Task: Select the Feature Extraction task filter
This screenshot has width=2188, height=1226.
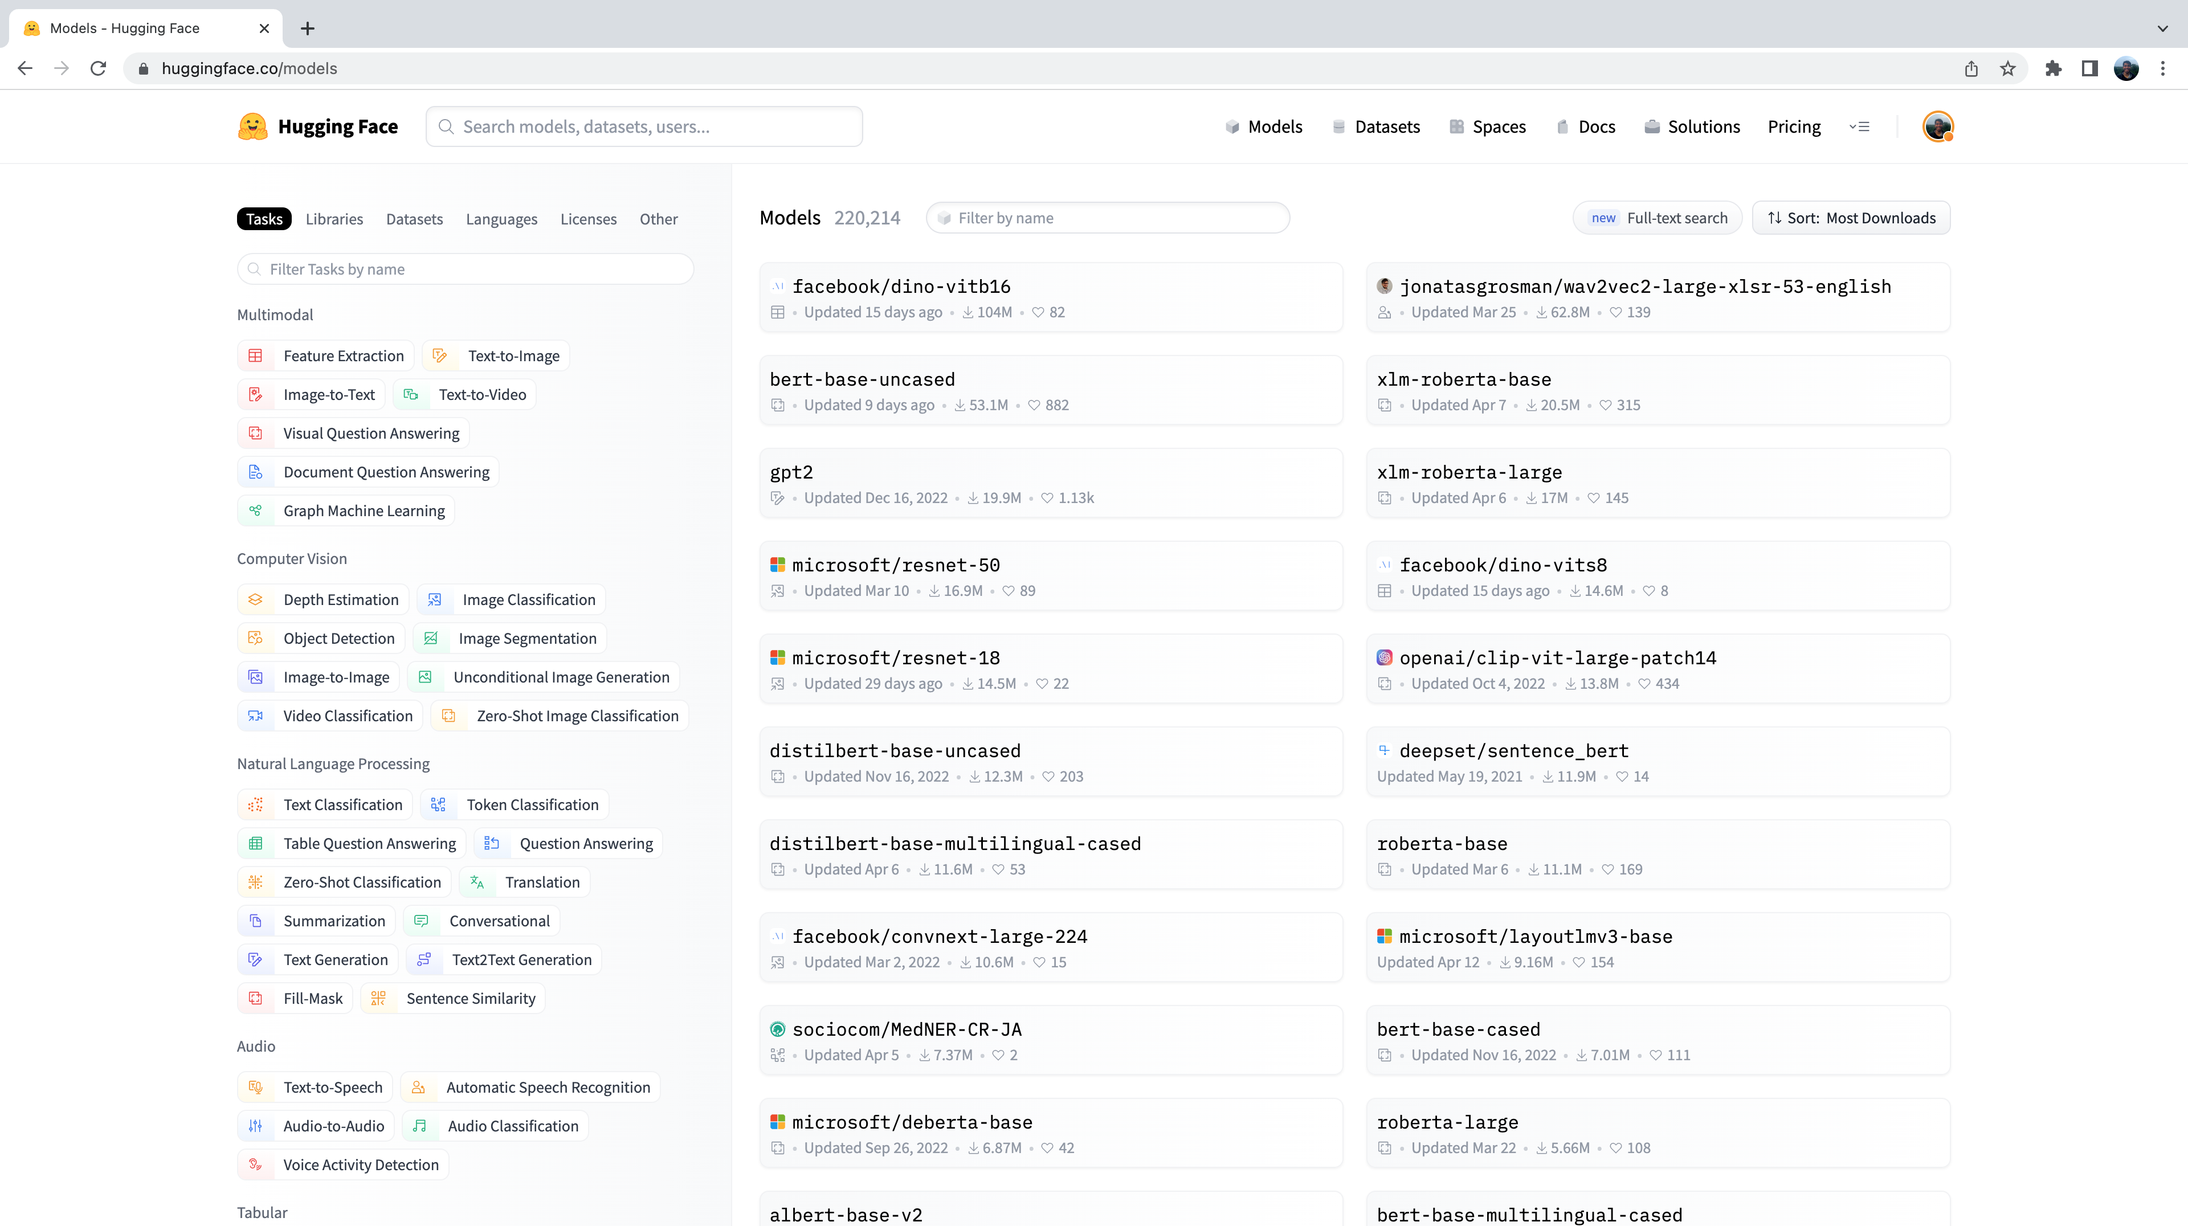Action: [326, 355]
